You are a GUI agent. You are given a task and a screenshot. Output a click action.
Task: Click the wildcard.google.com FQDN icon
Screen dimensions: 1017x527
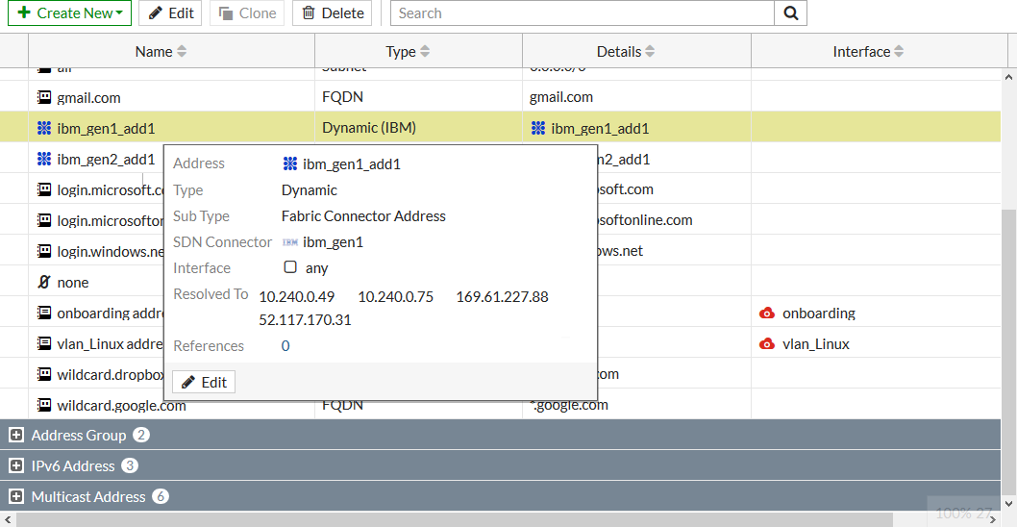(43, 405)
